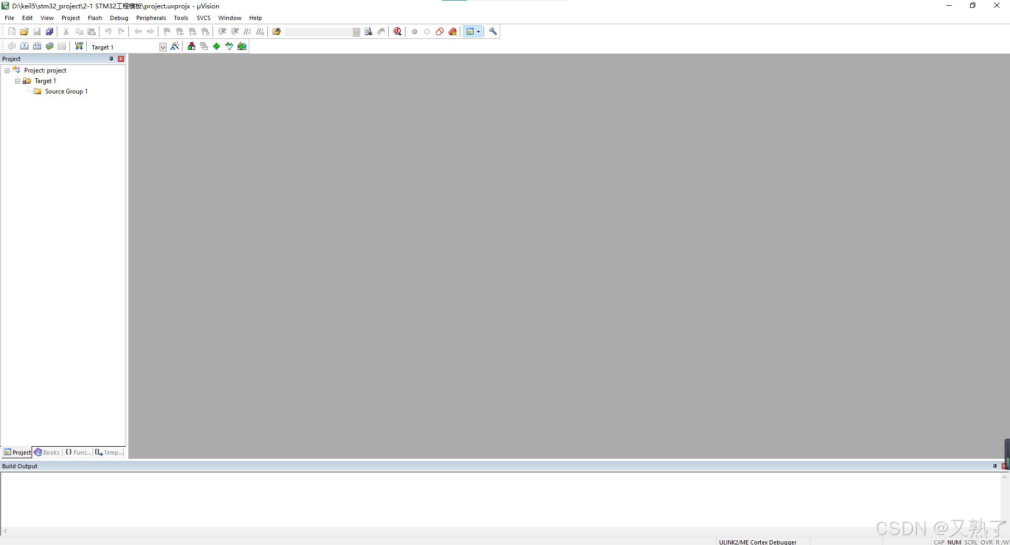Uncomment selection toolbar icon

260,32
